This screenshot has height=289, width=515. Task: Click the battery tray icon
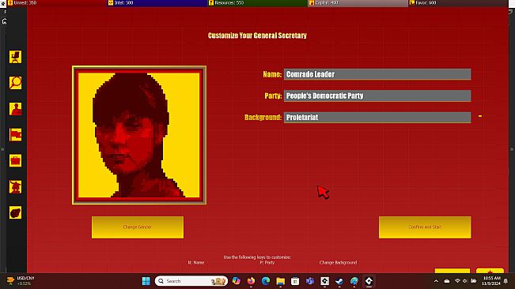474,281
